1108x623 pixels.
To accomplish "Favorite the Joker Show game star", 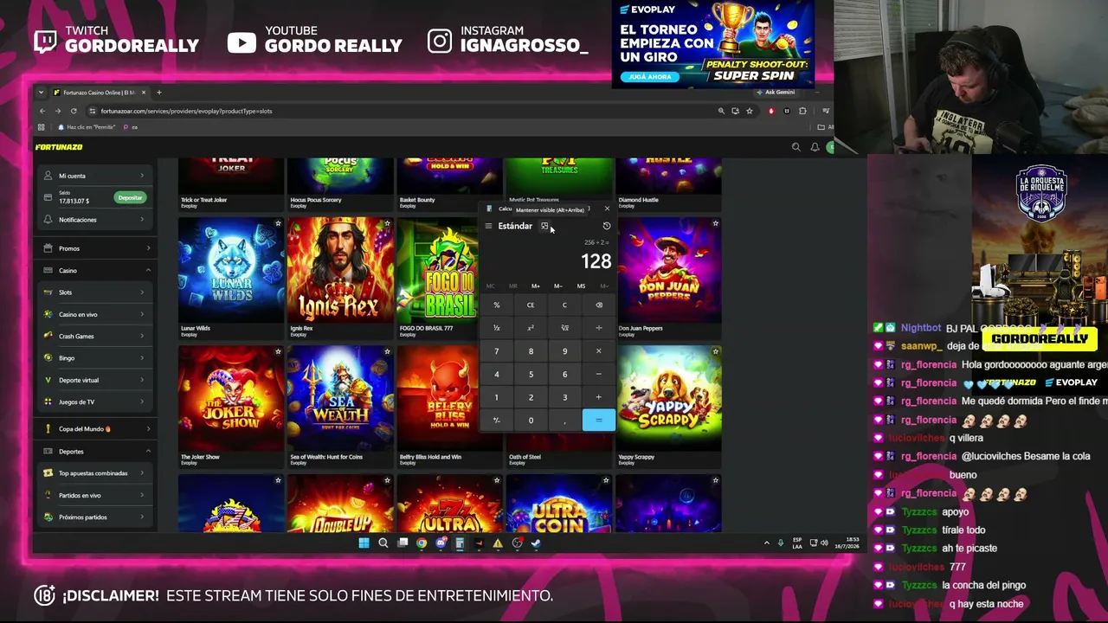I will click(x=278, y=352).
